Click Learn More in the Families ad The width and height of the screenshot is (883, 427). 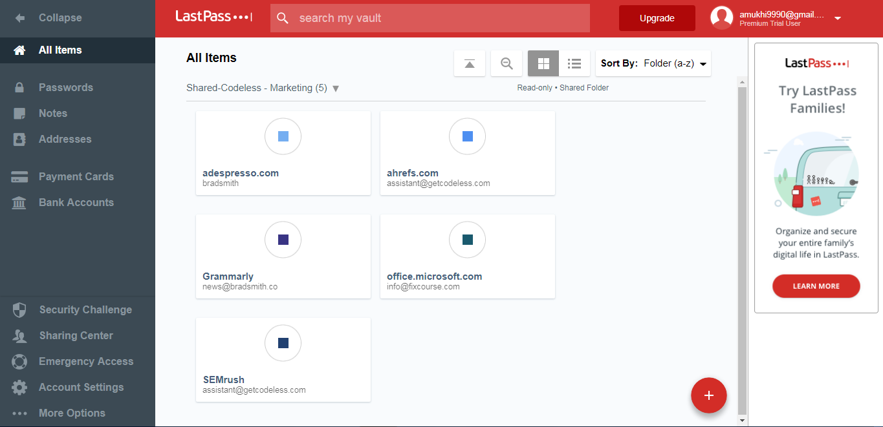point(816,286)
